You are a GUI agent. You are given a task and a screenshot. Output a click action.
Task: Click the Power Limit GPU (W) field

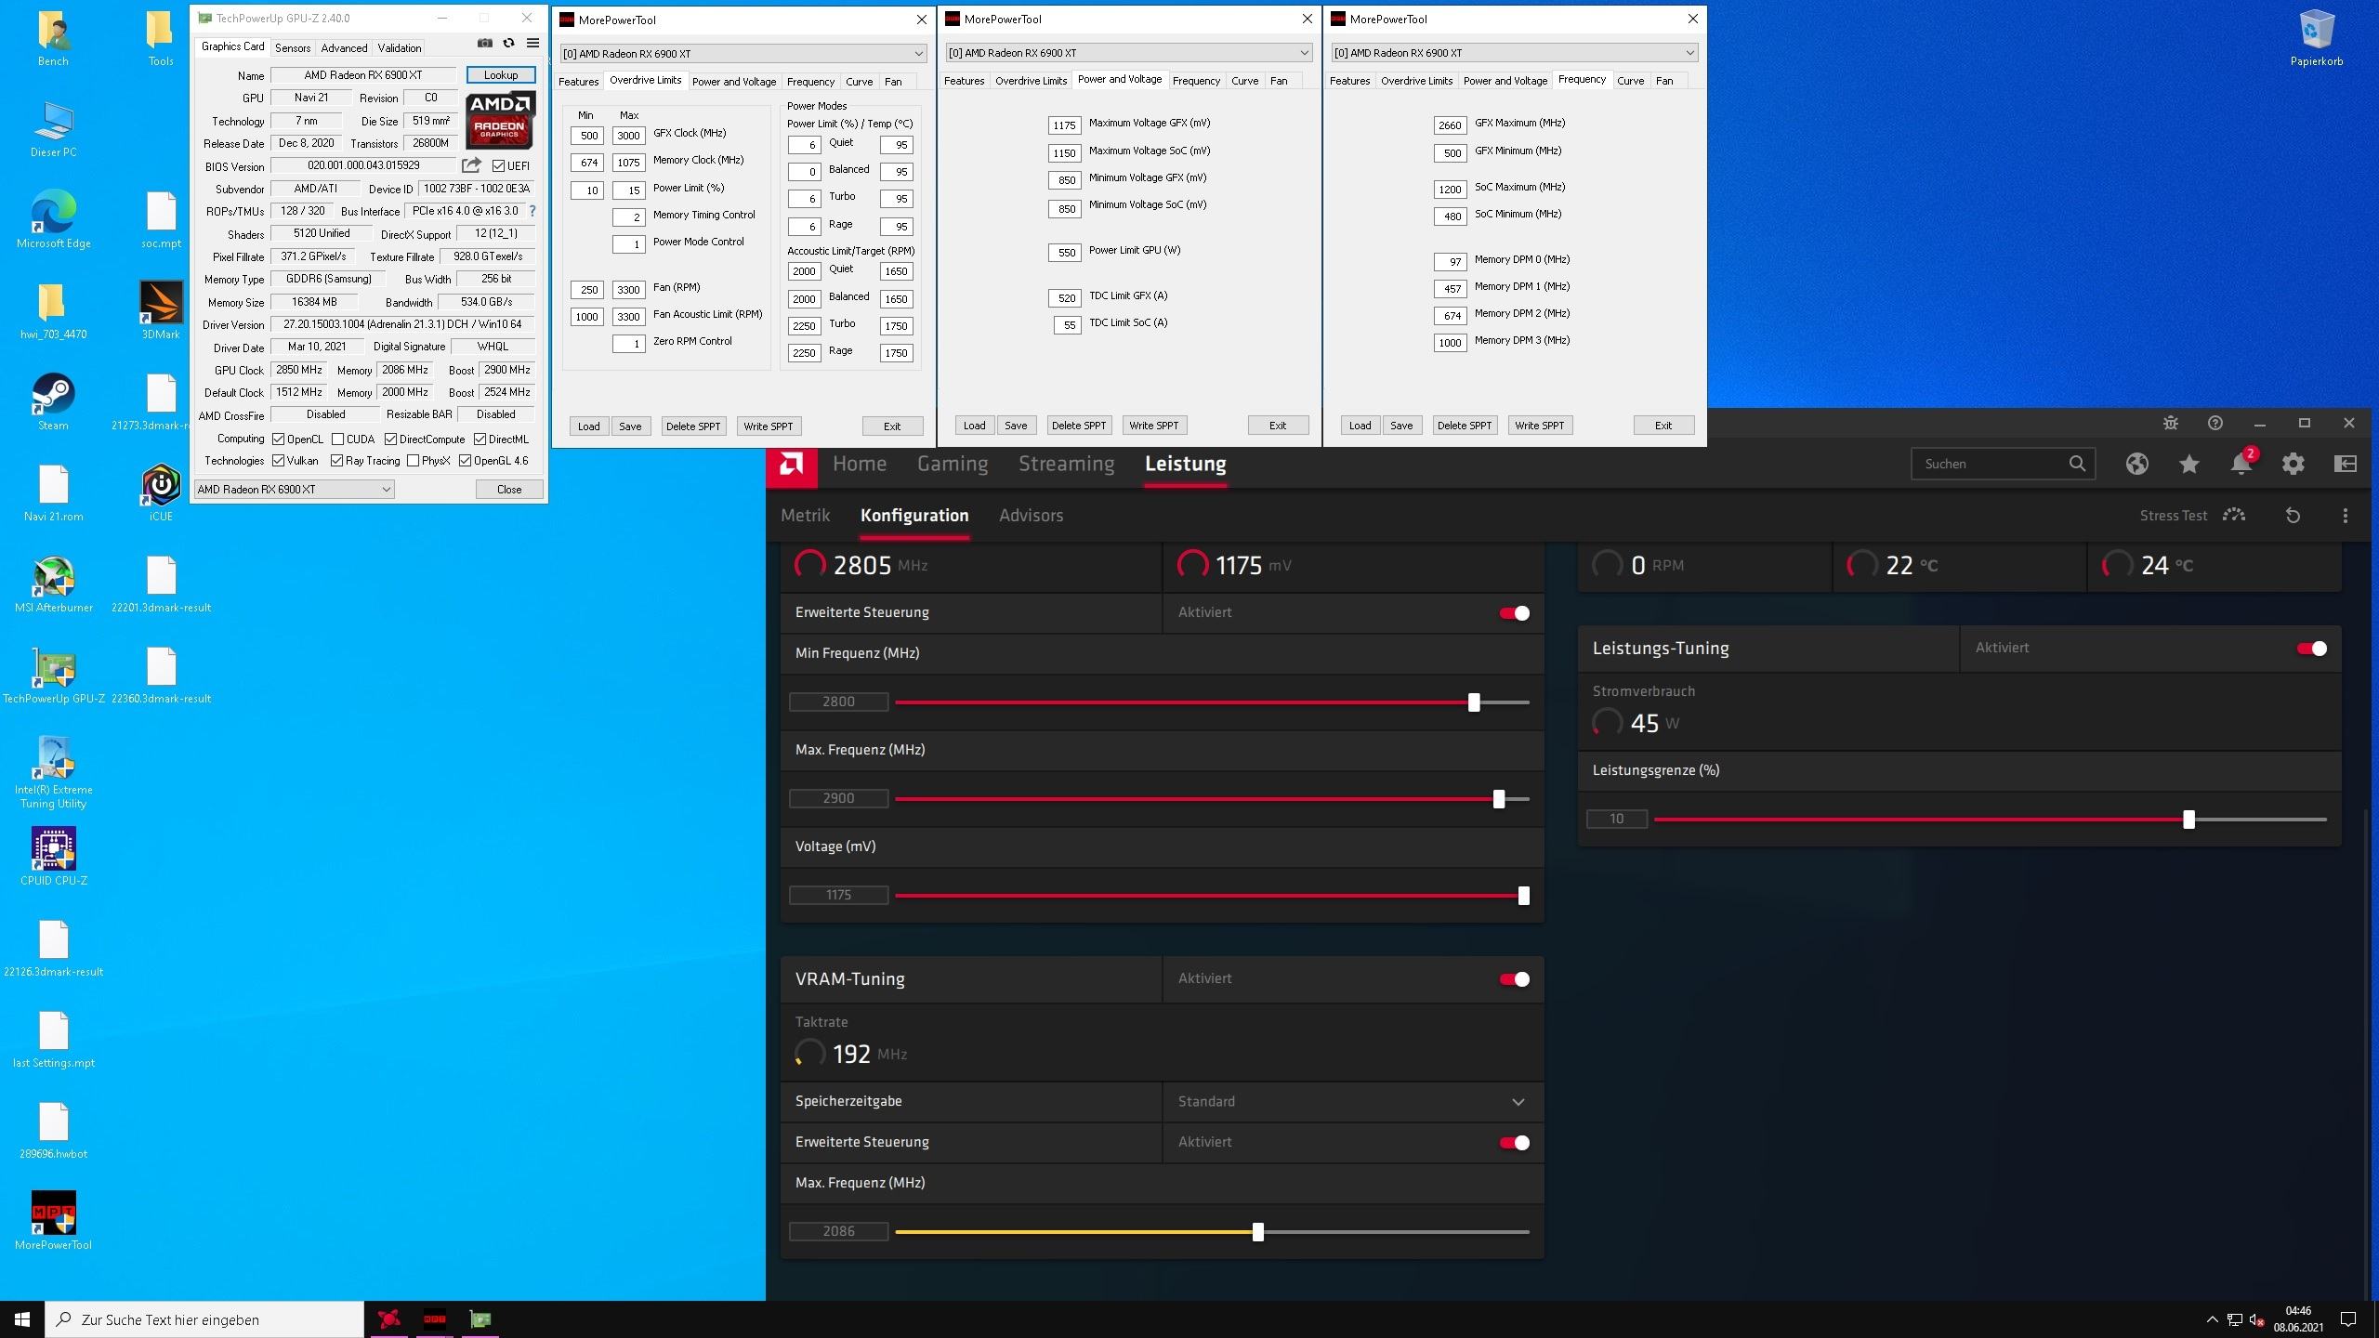[1065, 252]
